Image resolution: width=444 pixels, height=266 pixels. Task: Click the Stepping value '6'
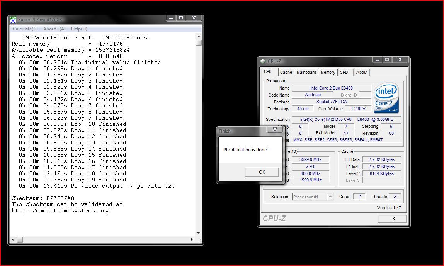pyautogui.click(x=391, y=126)
